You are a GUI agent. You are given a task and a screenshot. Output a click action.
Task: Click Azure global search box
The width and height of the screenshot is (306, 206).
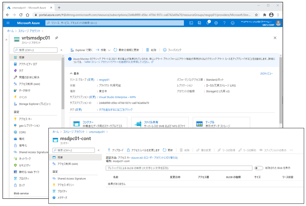coord(114,23)
